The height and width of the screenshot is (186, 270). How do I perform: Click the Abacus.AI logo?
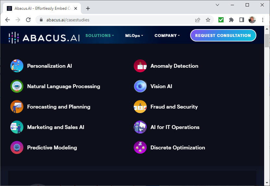[44, 38]
